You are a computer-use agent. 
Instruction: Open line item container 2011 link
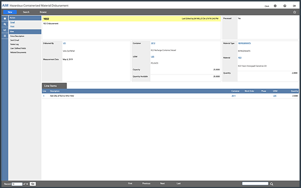233,96
